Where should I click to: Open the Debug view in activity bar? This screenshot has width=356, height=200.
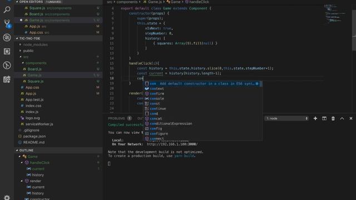7,38
